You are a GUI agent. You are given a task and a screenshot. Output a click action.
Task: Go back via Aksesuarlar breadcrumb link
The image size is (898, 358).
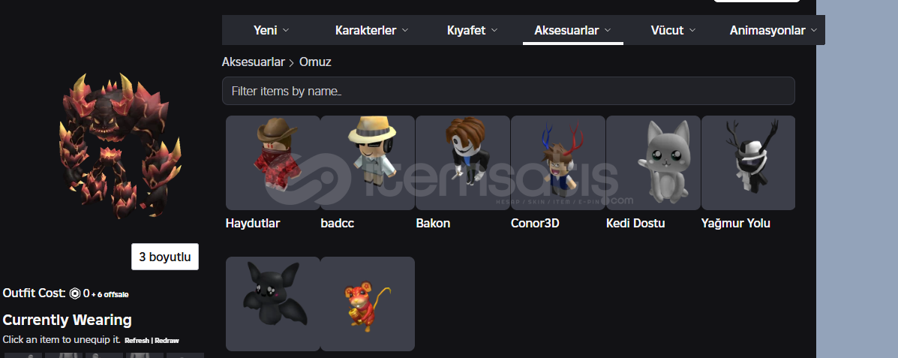pyautogui.click(x=253, y=62)
